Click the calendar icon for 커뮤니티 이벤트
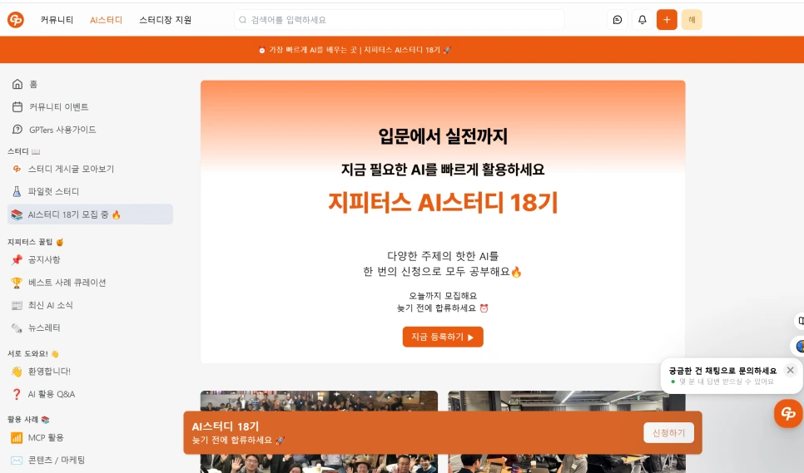 coord(17,106)
